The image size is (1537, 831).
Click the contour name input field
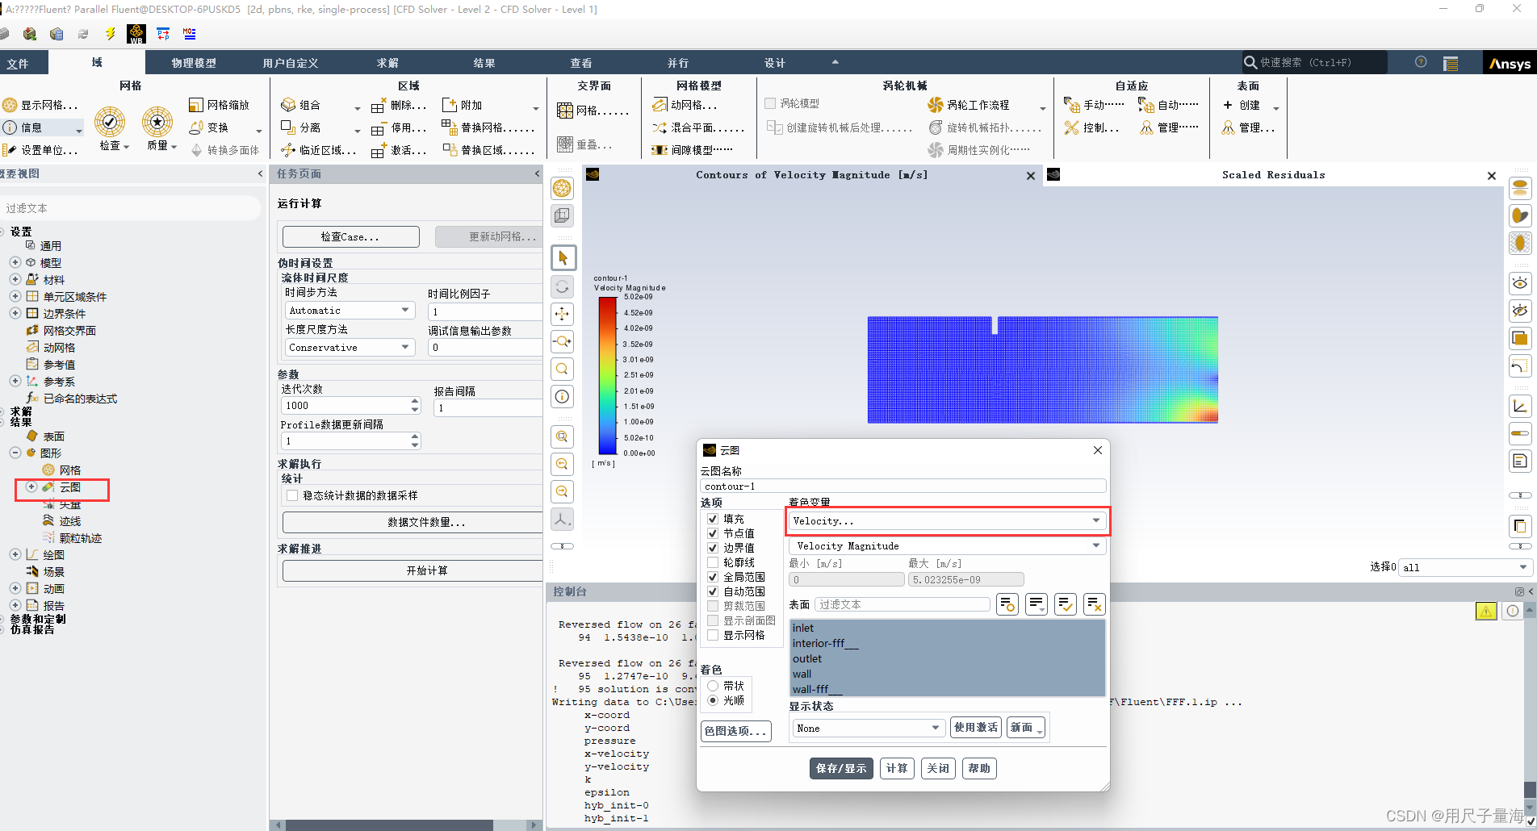pos(903,486)
